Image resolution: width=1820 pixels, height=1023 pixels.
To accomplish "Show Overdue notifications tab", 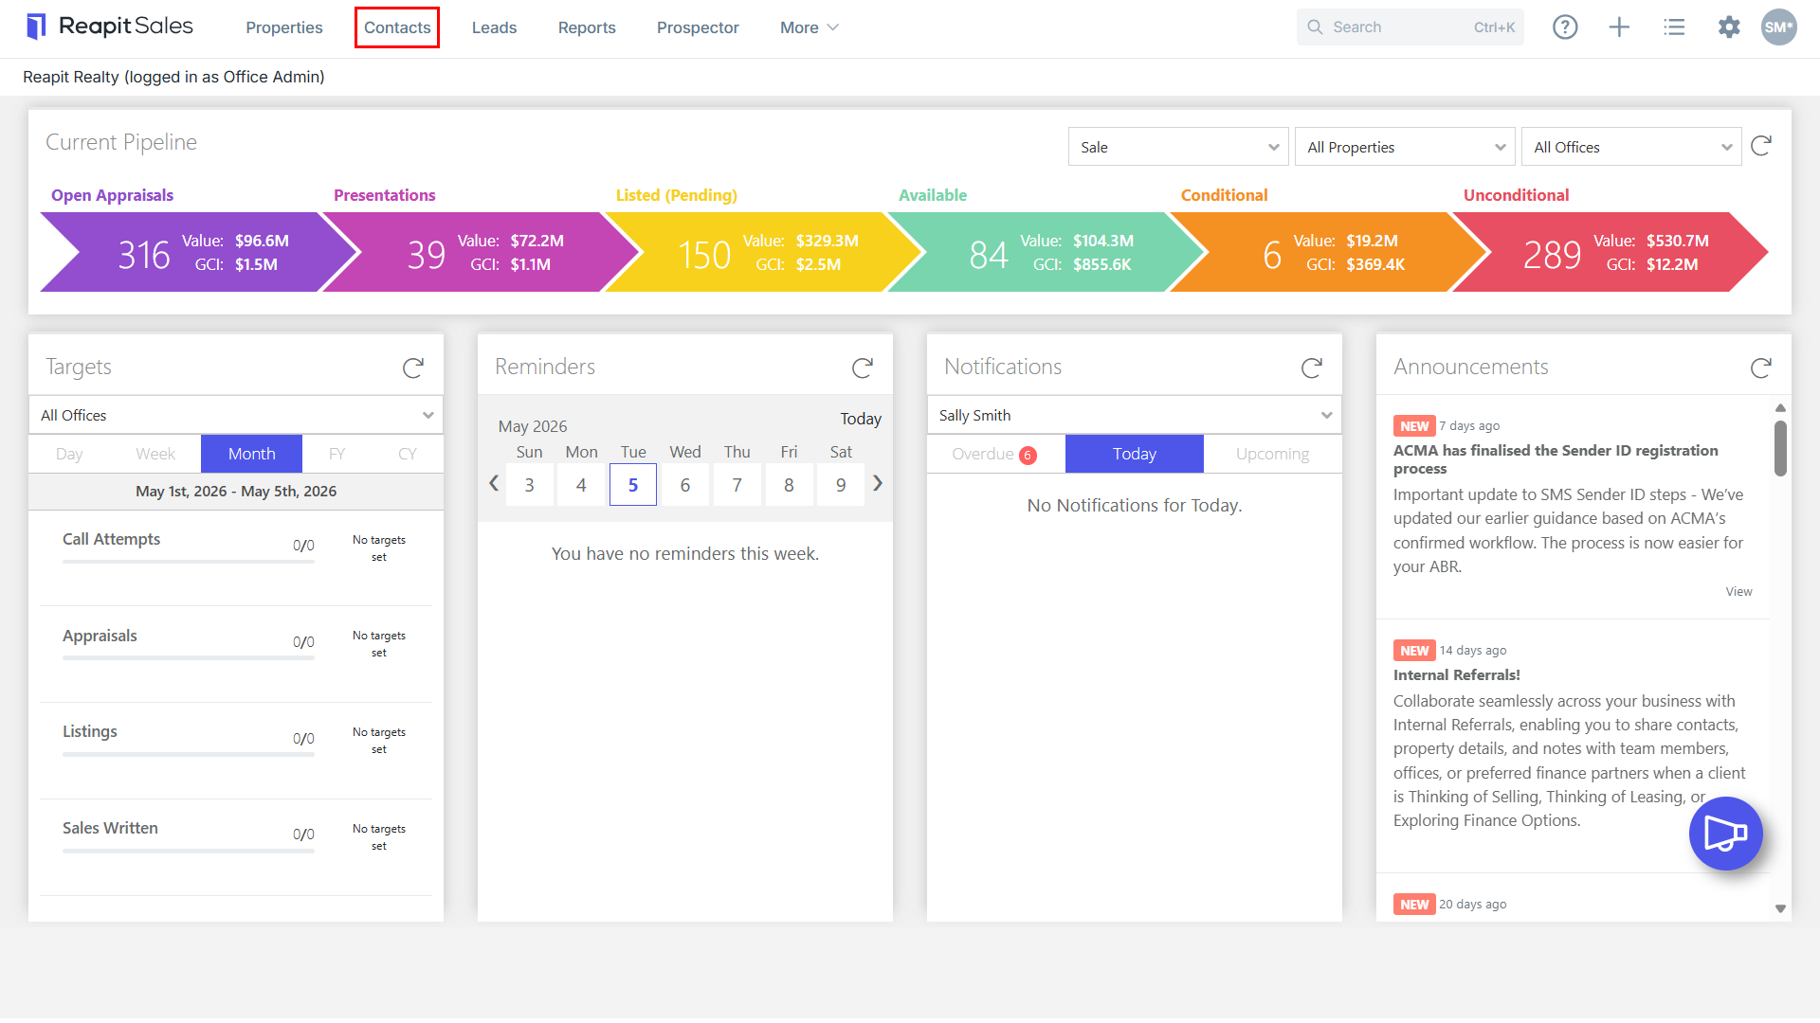I will [x=995, y=454].
